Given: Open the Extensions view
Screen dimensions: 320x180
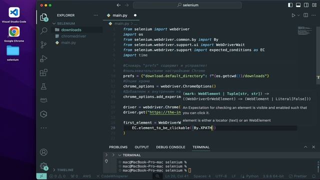Looking at the screenshot, I should [x=43, y=72].
